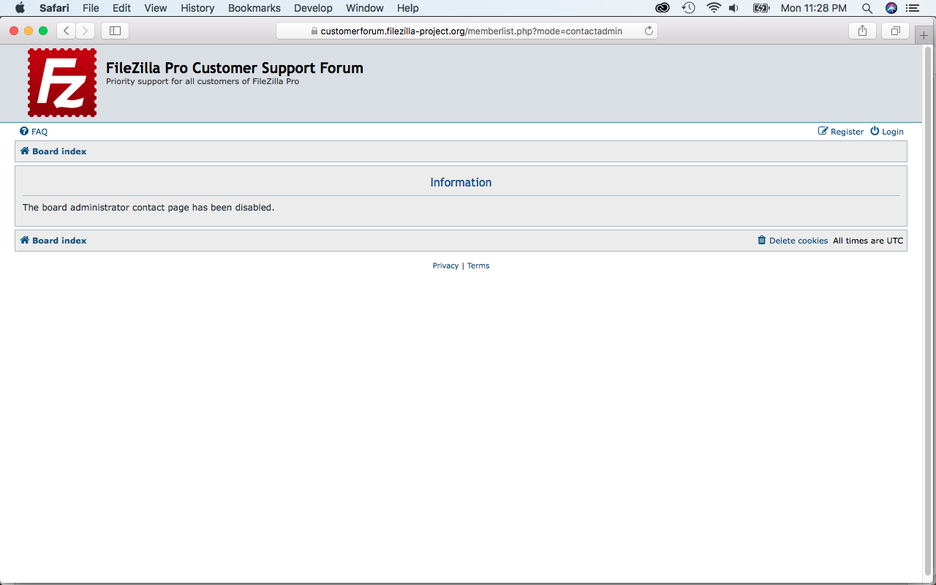Click the Information heading
The height and width of the screenshot is (585, 936).
(x=461, y=182)
